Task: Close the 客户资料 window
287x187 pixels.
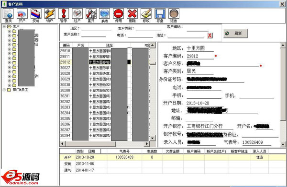Action: point(282,4)
